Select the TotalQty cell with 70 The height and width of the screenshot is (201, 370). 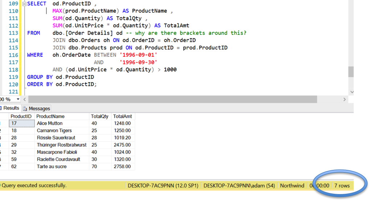pos(100,166)
